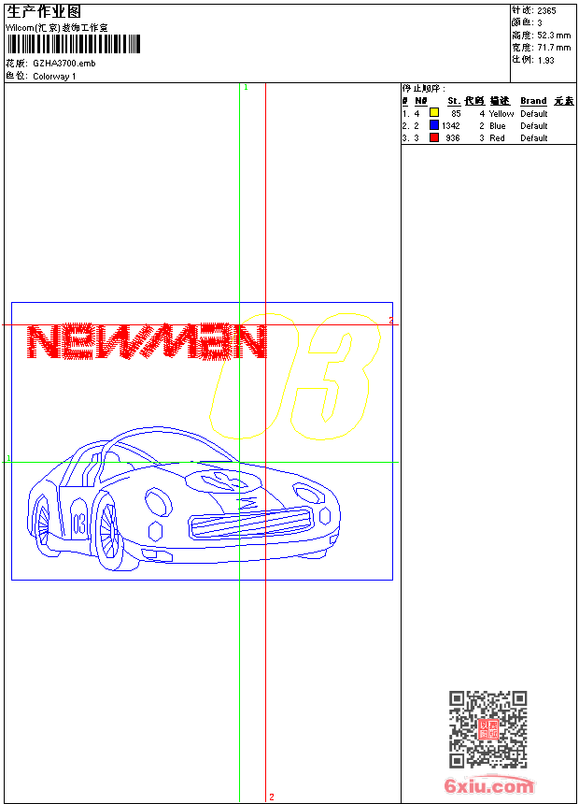Click the Yellow description in row 1

point(501,114)
